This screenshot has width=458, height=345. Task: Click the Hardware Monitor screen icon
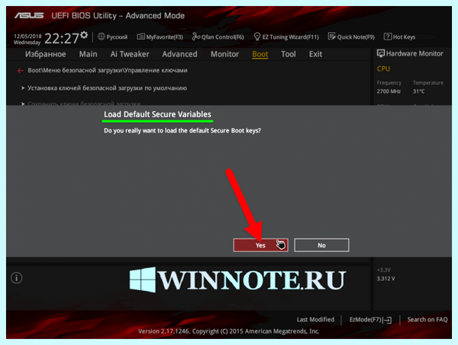click(x=381, y=53)
